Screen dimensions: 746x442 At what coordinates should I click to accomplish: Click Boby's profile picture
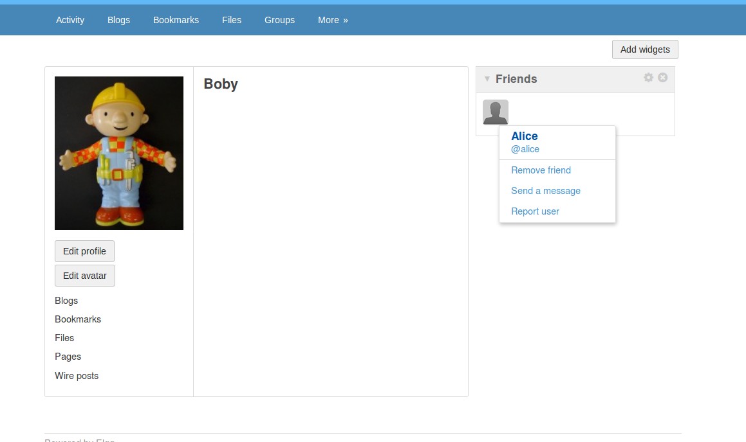click(x=119, y=153)
